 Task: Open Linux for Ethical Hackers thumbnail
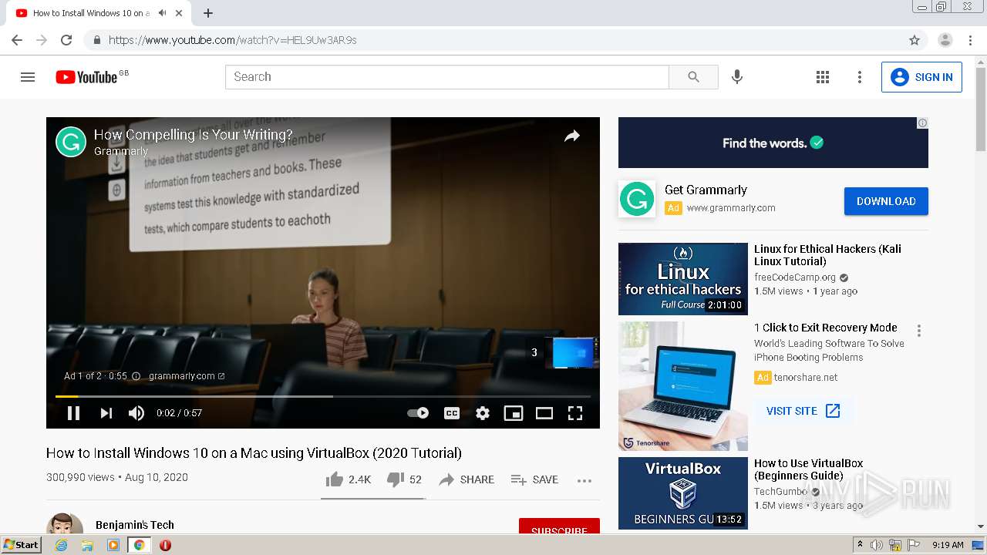click(x=683, y=279)
